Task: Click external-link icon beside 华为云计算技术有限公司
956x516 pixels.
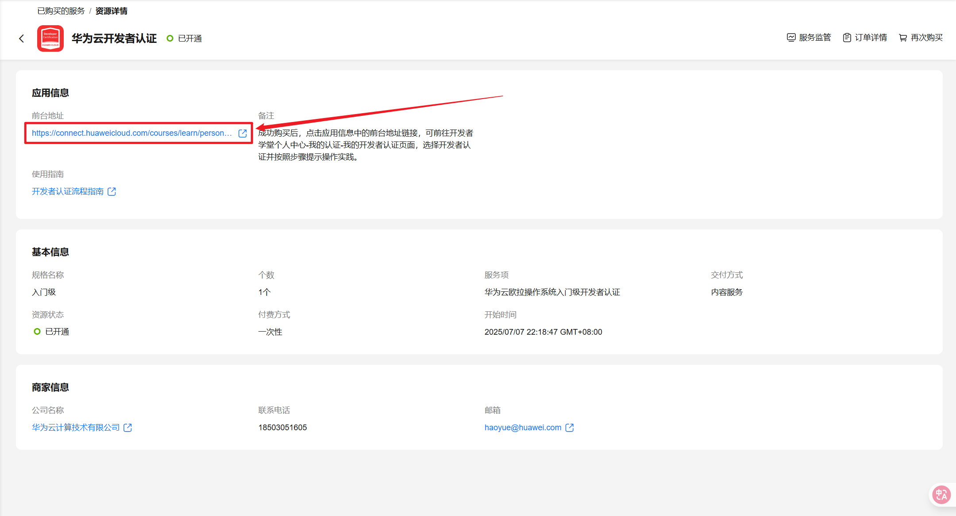Action: click(128, 428)
